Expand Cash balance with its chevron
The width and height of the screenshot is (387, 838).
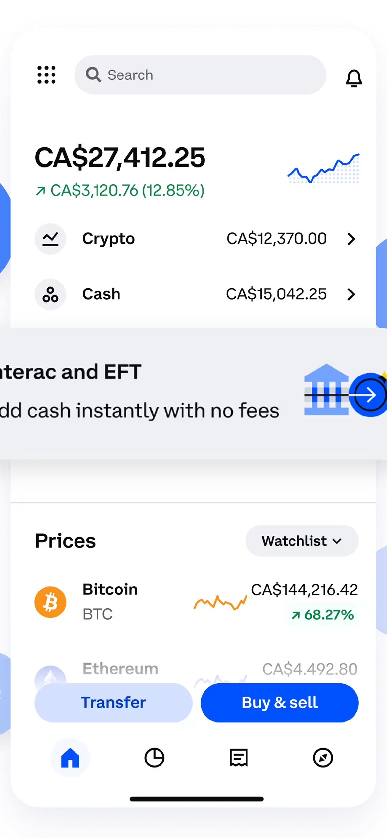click(351, 294)
